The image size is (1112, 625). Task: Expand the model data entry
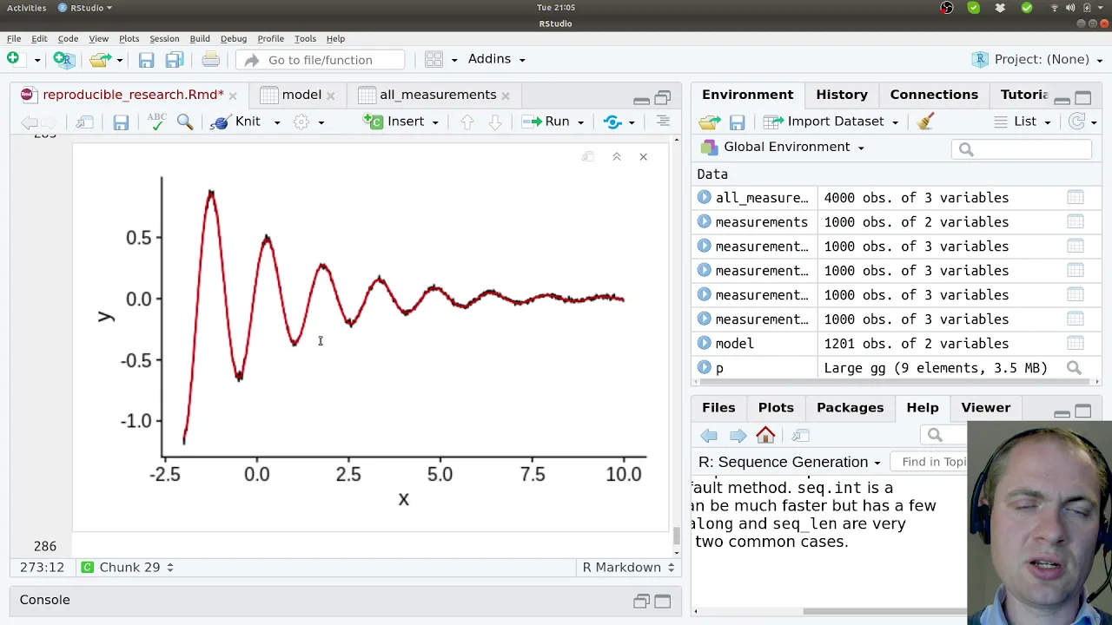coord(705,344)
